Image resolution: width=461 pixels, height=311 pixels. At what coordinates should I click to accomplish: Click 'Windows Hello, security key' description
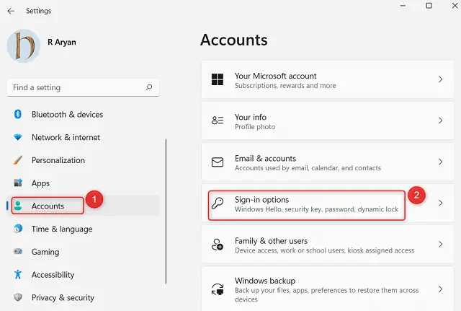pyautogui.click(x=316, y=209)
